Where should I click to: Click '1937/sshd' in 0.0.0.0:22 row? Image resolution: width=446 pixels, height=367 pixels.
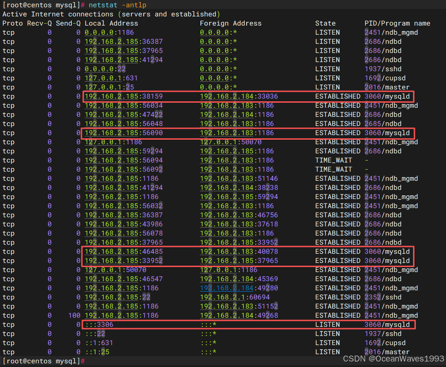click(x=383, y=69)
